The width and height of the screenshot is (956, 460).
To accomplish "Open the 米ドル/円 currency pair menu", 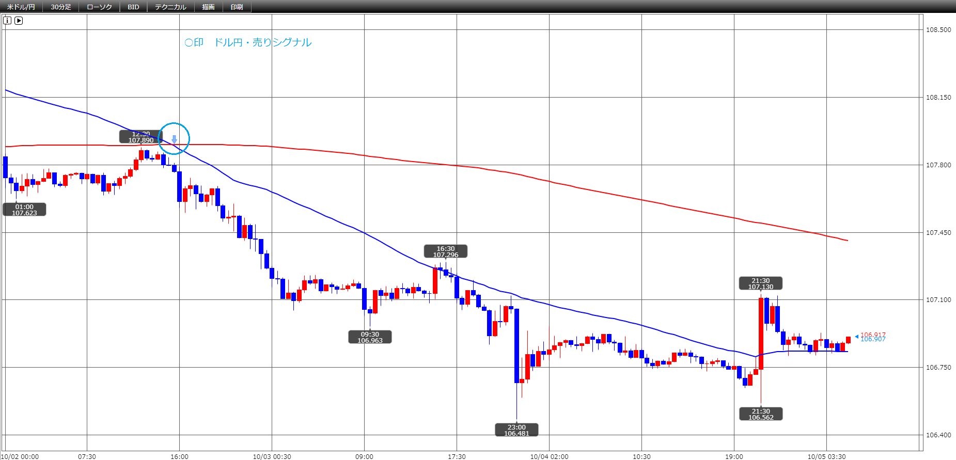I will tap(21, 7).
